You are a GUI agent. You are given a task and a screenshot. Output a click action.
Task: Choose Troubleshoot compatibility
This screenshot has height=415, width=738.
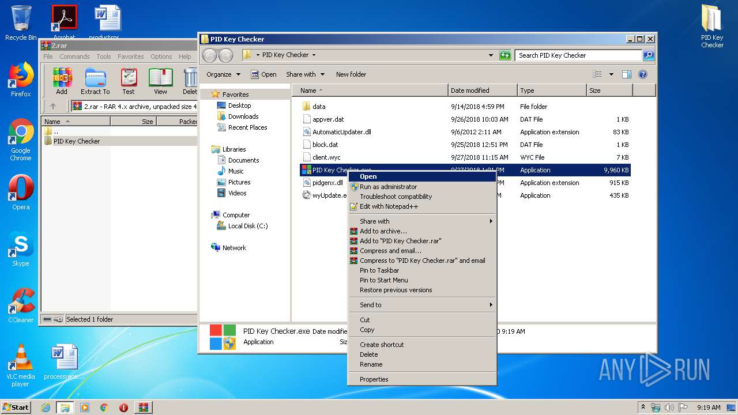[x=423, y=197]
